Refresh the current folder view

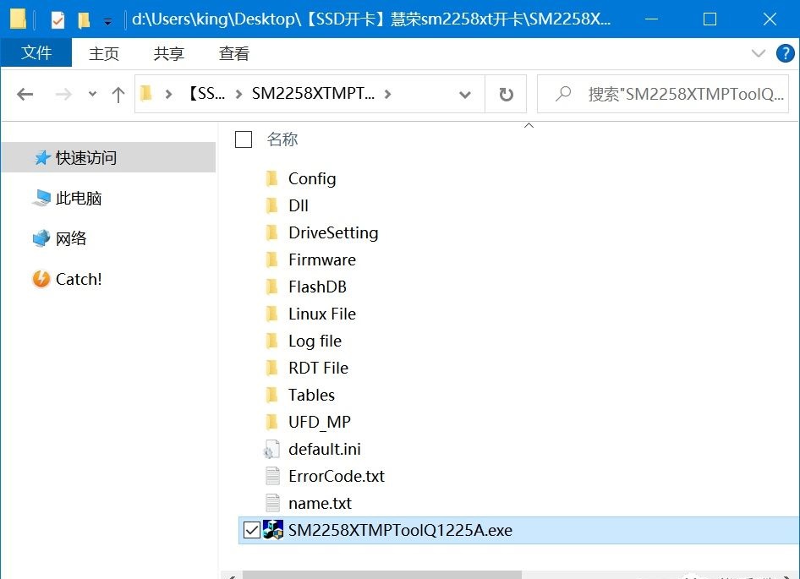[x=505, y=94]
